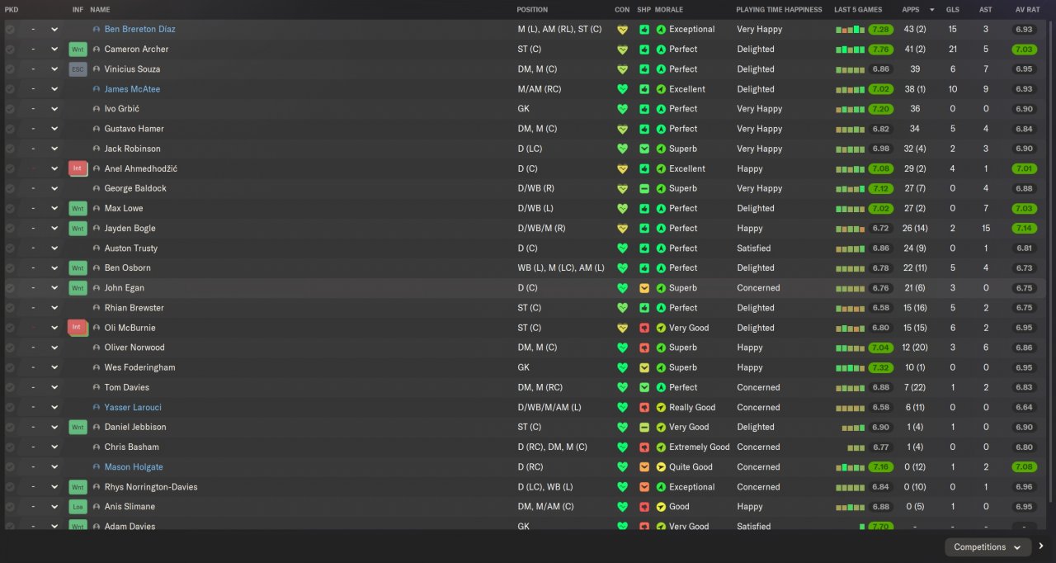Screen dimensions: 1056x563
Task: Open Yasser Larouci's player profile link
Action: coord(133,408)
